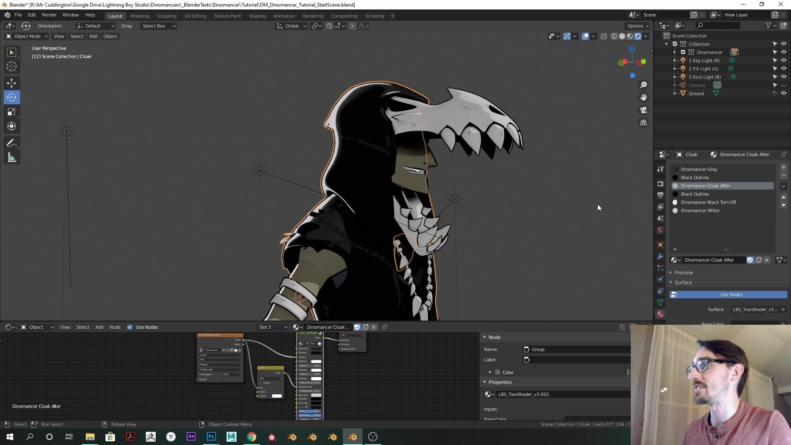This screenshot has height=445, width=791.
Task: Switch viewport to Material Preview shading
Action: click(x=630, y=36)
